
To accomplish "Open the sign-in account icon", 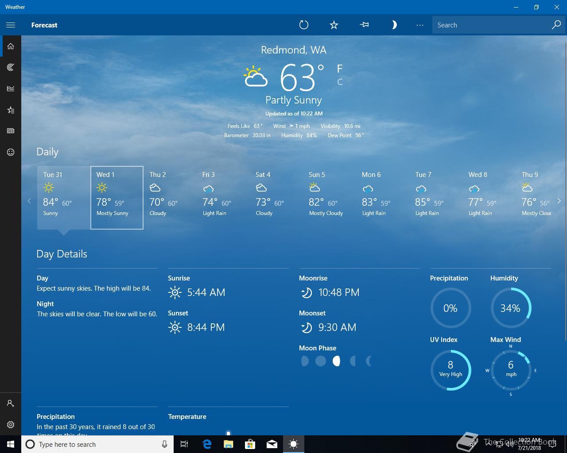I will (11, 403).
